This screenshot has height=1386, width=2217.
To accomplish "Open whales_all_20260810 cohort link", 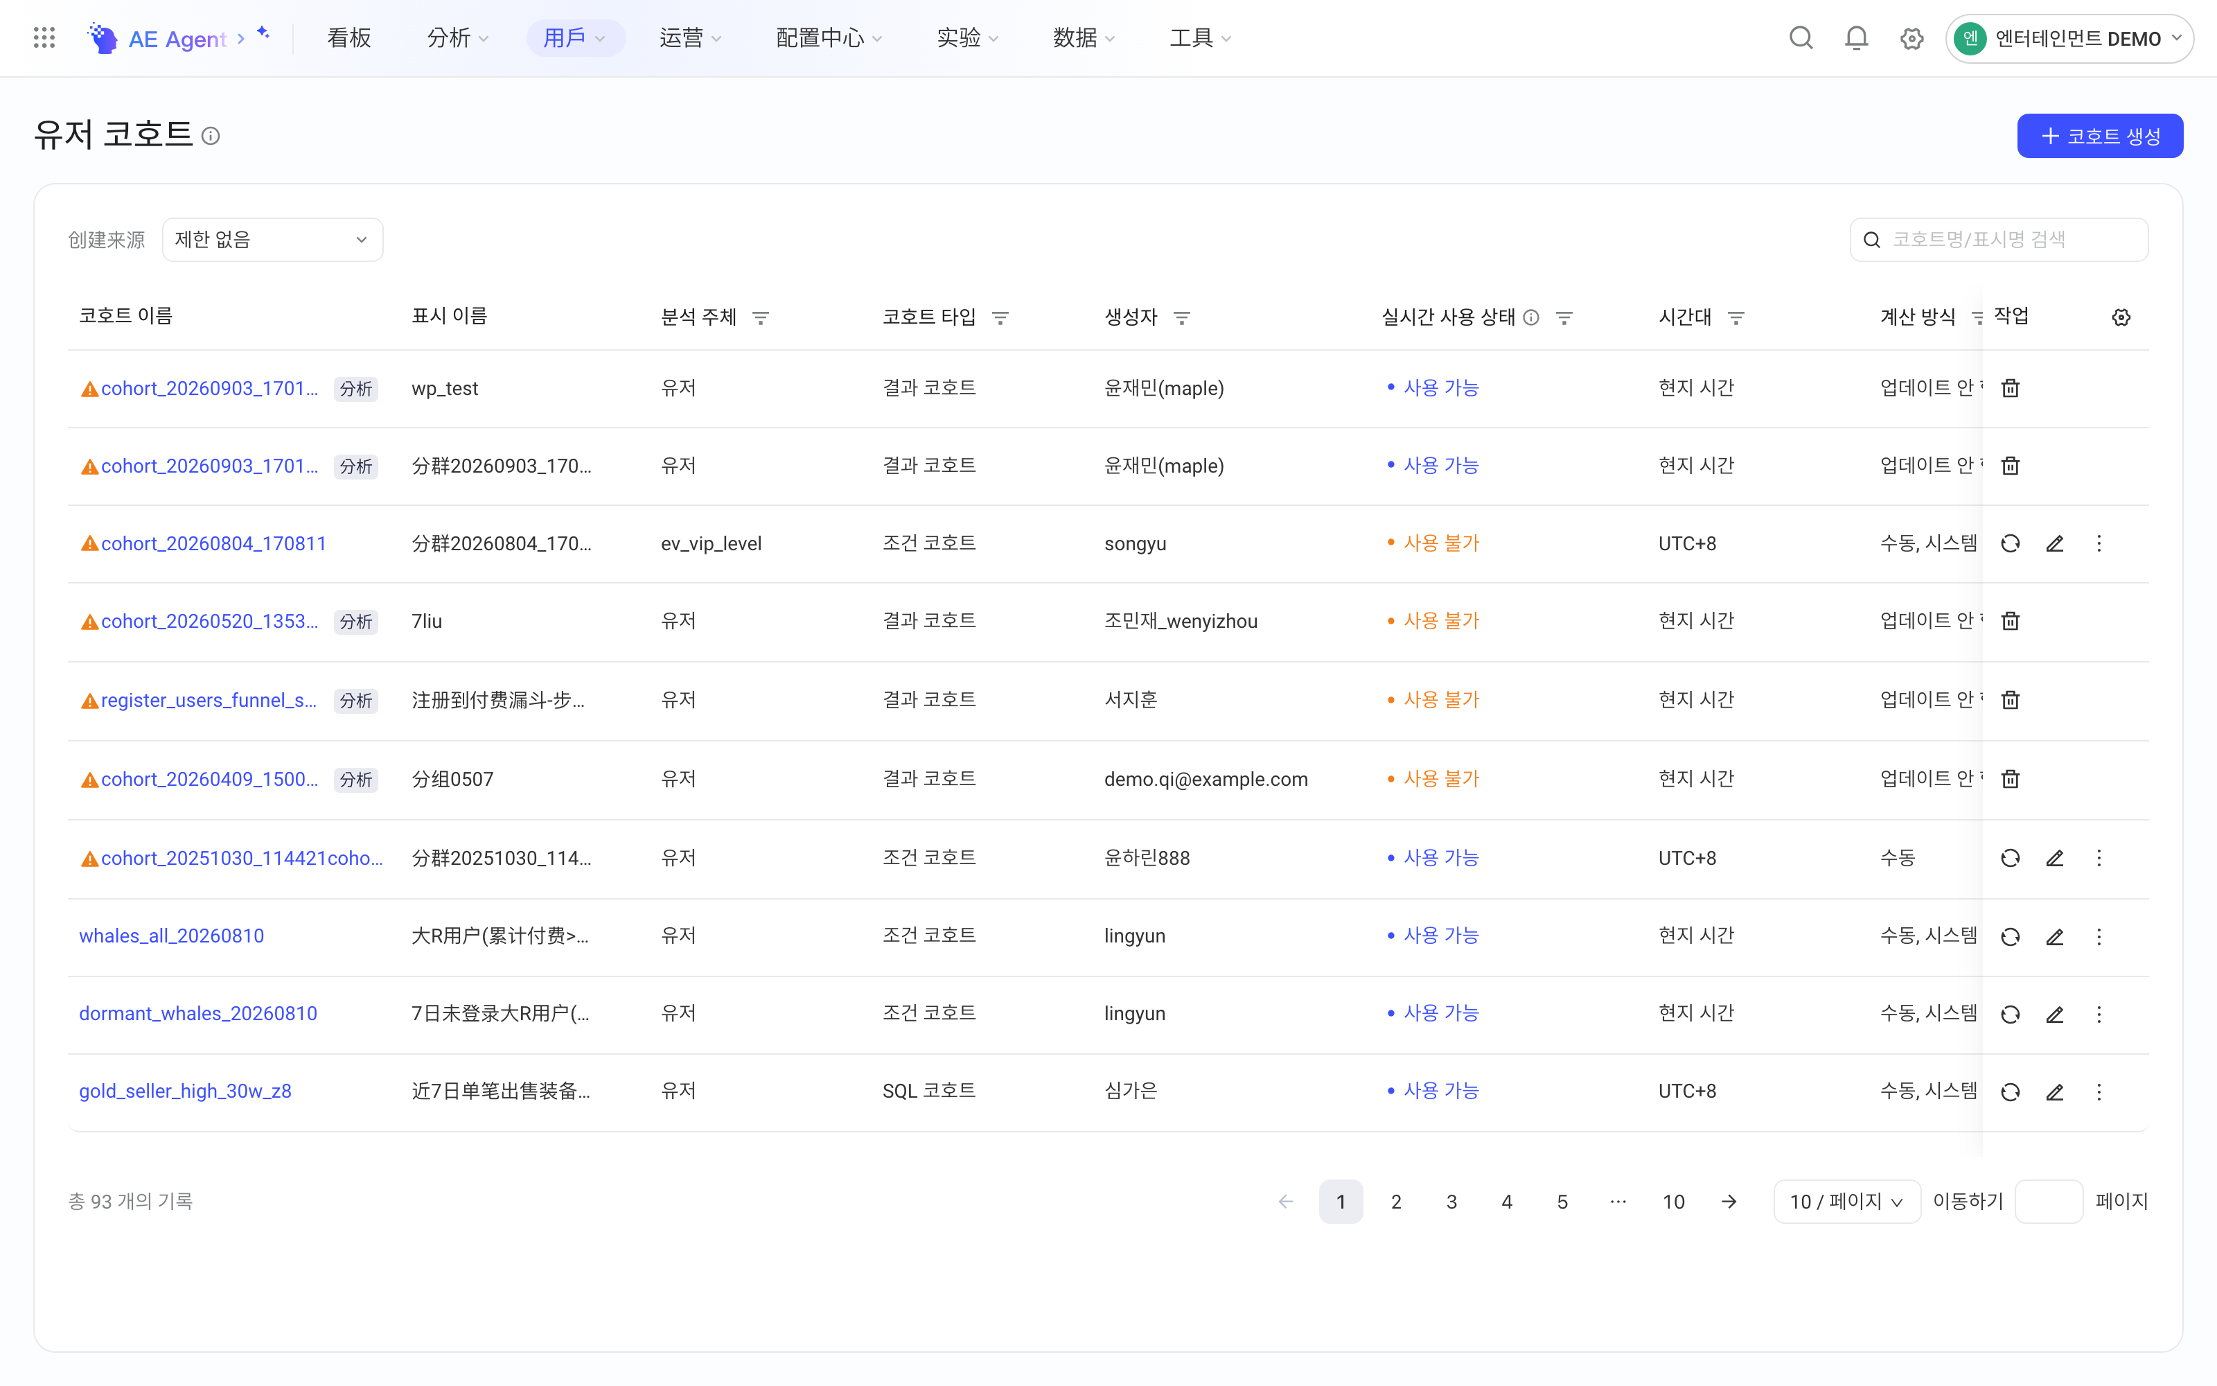I will click(171, 936).
